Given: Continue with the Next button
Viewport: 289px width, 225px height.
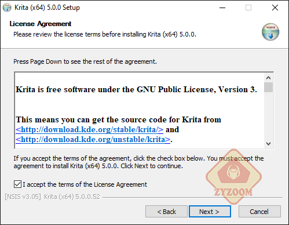Looking at the screenshot, I should click(210, 212).
